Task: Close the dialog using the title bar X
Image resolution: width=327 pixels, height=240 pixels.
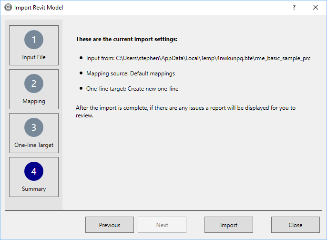Action: (x=316, y=8)
